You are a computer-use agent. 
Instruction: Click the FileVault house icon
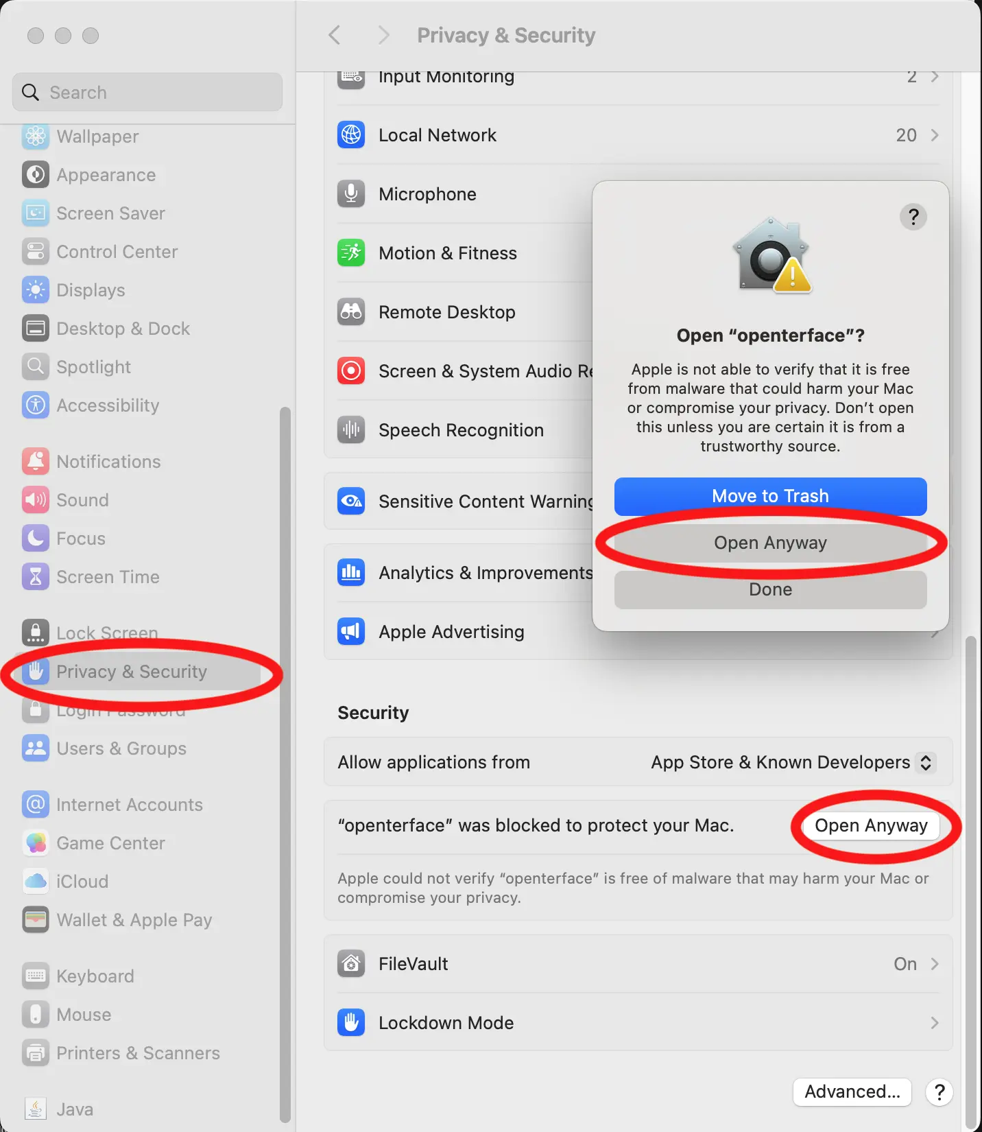(351, 964)
